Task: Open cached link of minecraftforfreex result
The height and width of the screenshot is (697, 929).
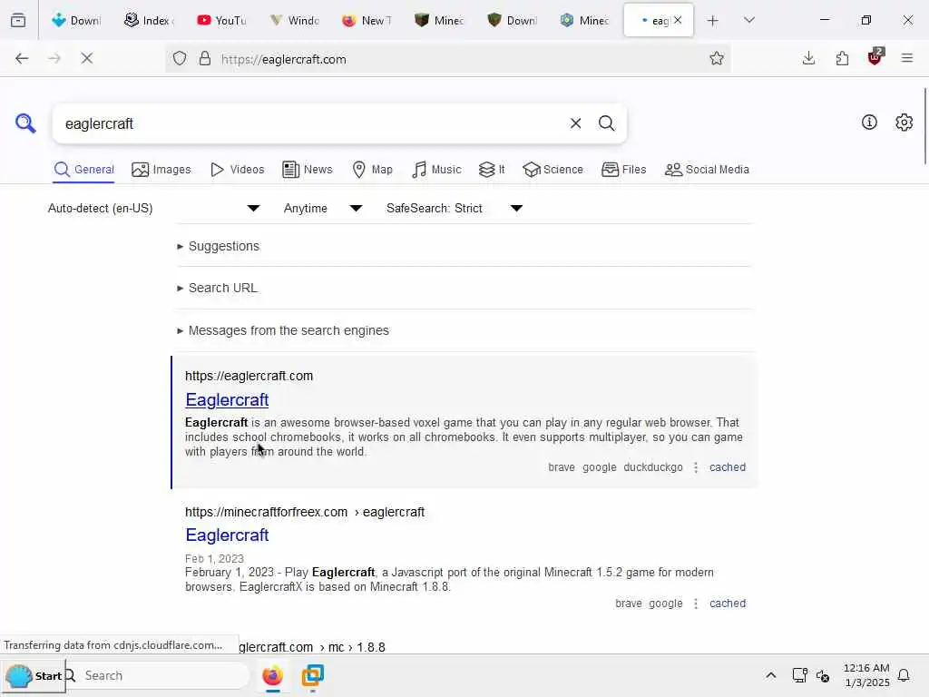Action: (x=728, y=604)
